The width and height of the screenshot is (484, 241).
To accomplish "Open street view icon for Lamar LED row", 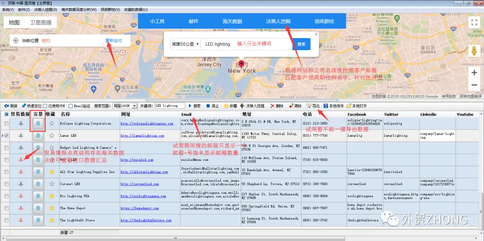I will pyautogui.click(x=38, y=135).
